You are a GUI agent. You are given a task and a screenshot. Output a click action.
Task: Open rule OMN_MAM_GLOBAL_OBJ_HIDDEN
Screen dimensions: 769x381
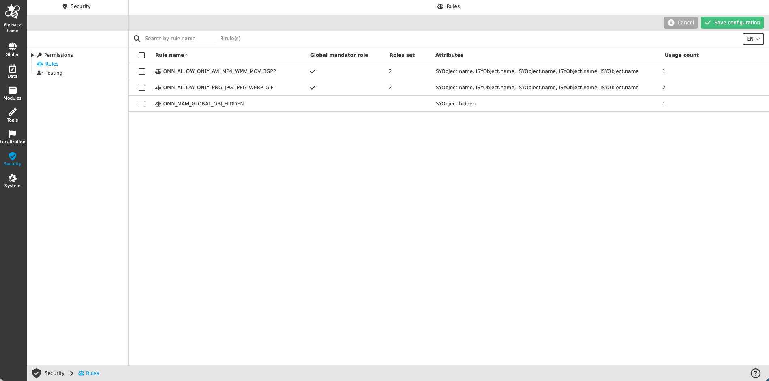click(x=203, y=104)
